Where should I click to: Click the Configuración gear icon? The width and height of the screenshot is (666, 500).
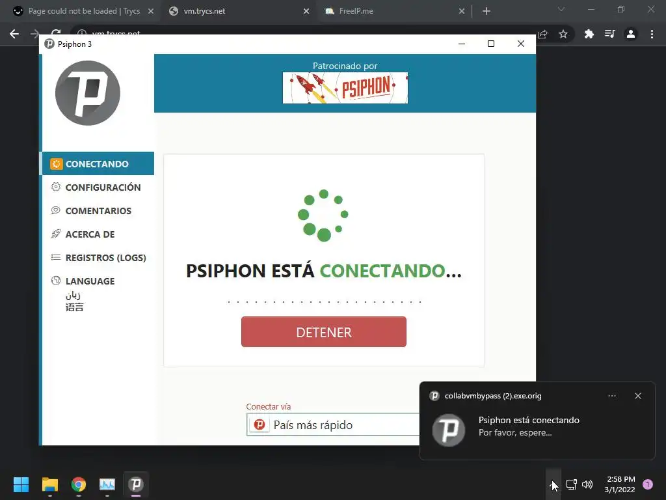56,187
